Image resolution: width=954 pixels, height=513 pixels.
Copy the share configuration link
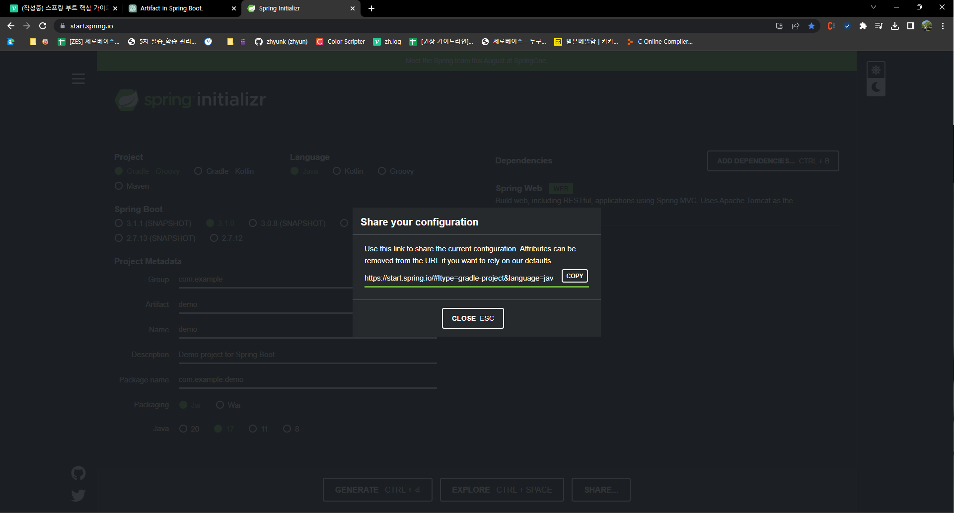(x=575, y=276)
